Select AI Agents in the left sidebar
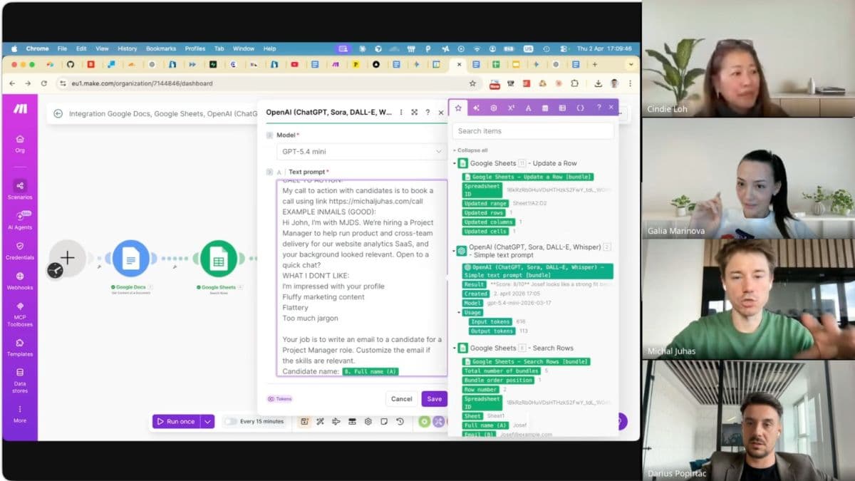The height and width of the screenshot is (481, 855). pos(20,218)
